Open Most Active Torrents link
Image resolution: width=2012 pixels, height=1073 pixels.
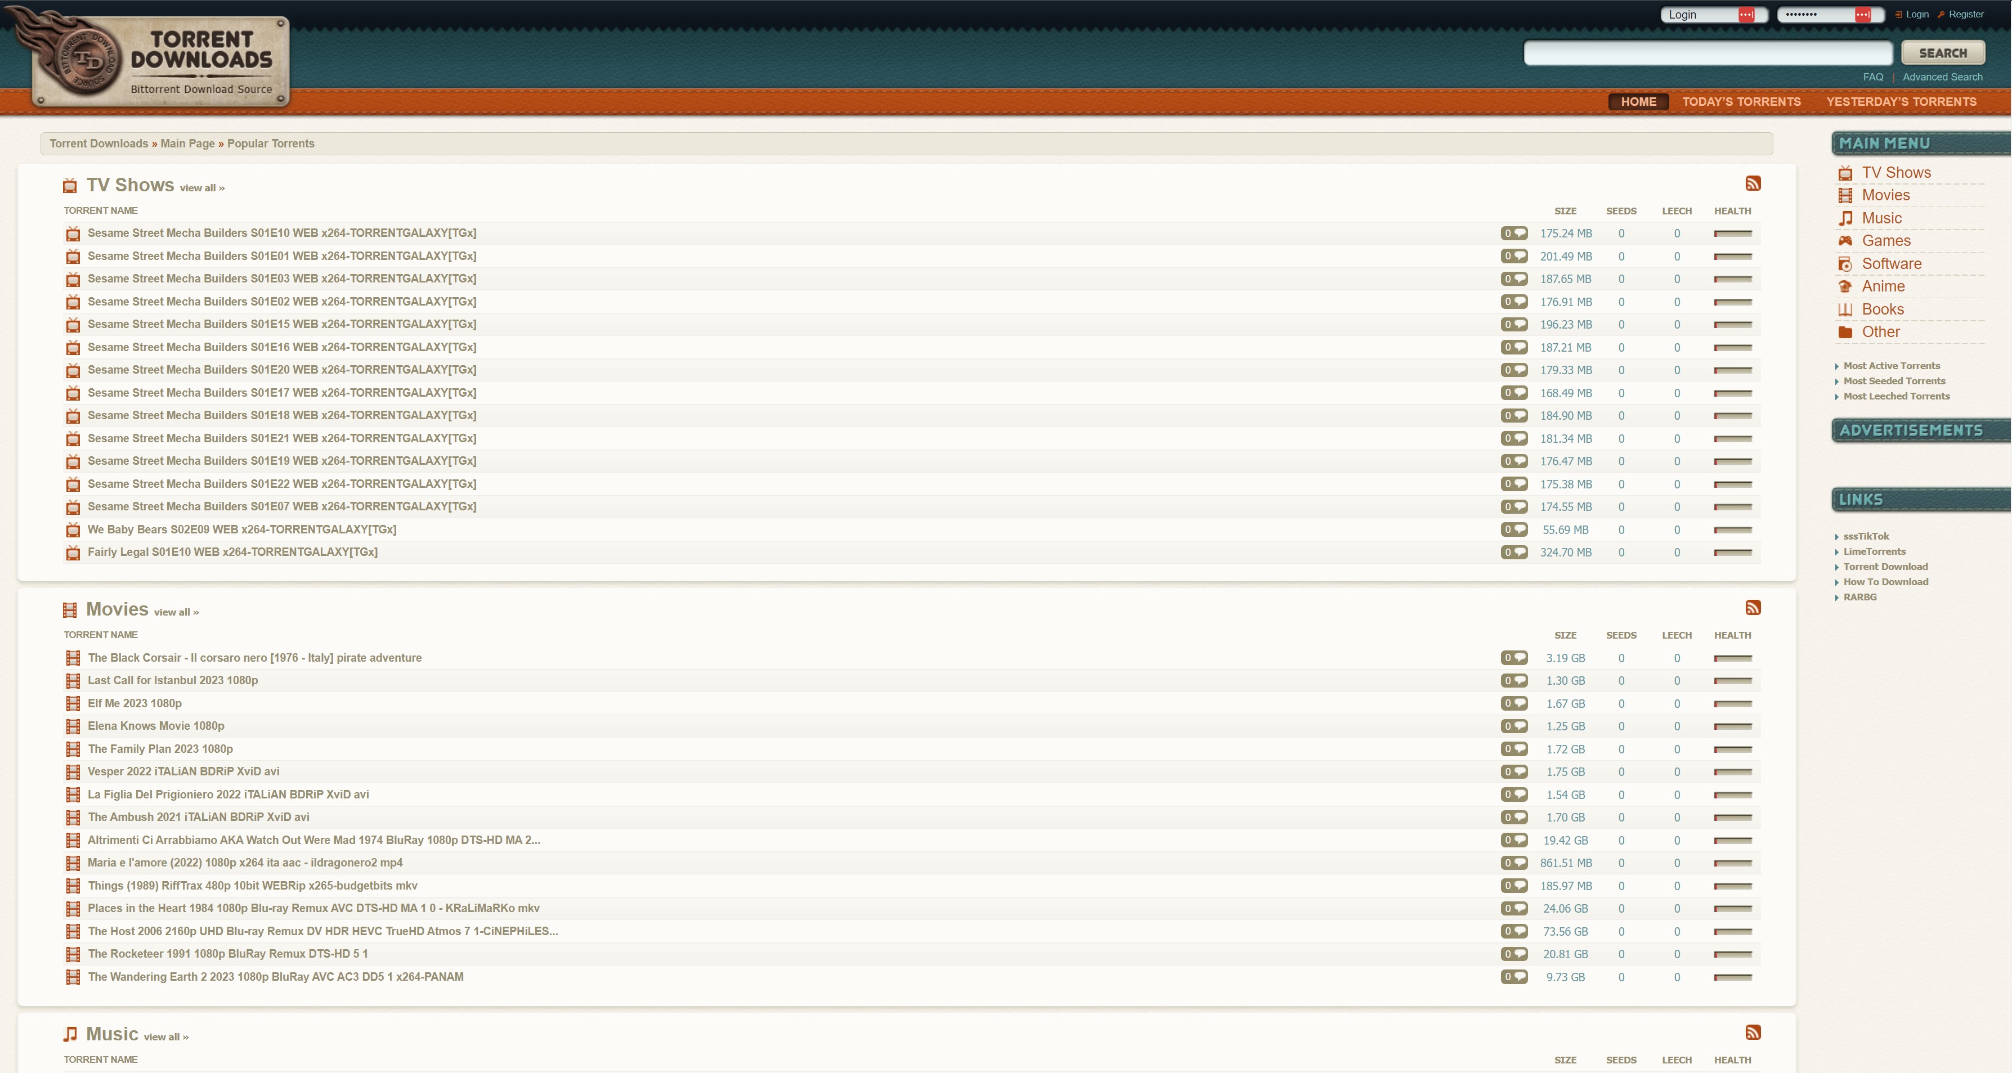tap(1891, 366)
